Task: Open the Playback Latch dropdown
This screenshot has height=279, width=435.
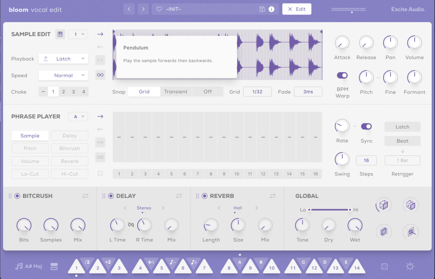Action: (63, 59)
